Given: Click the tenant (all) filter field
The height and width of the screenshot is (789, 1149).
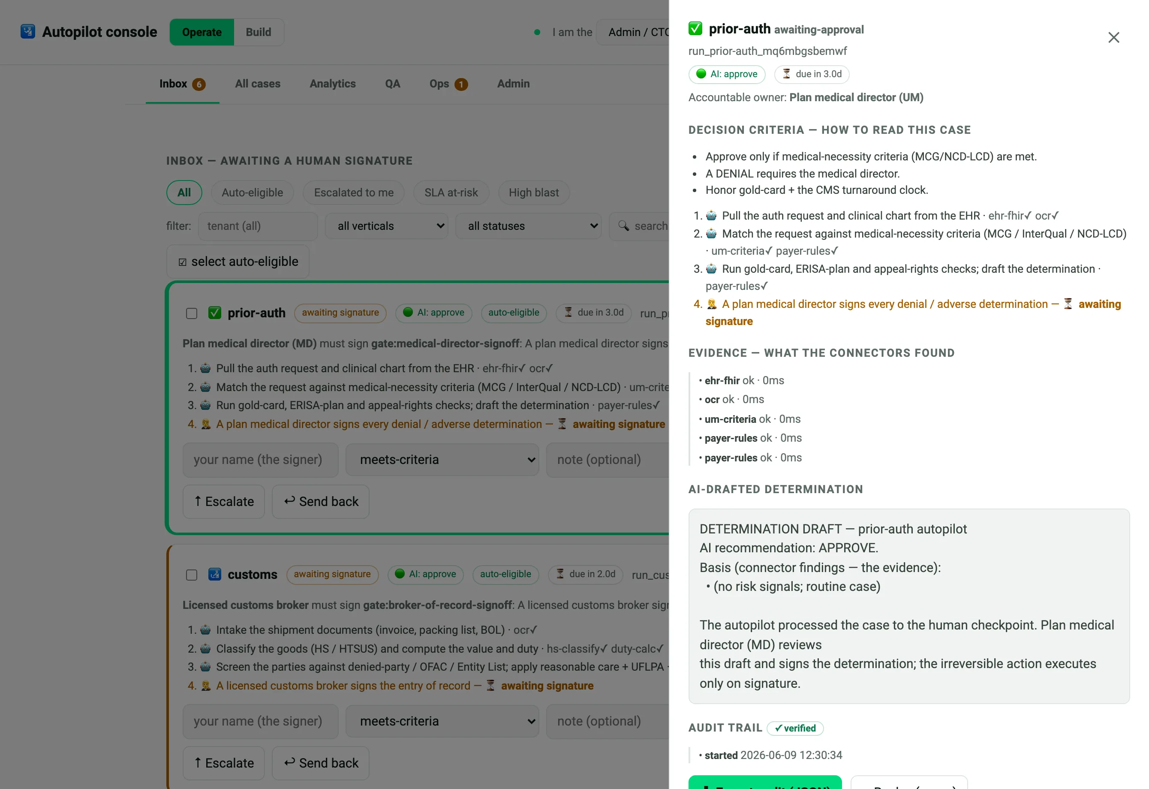Looking at the screenshot, I should (x=258, y=226).
